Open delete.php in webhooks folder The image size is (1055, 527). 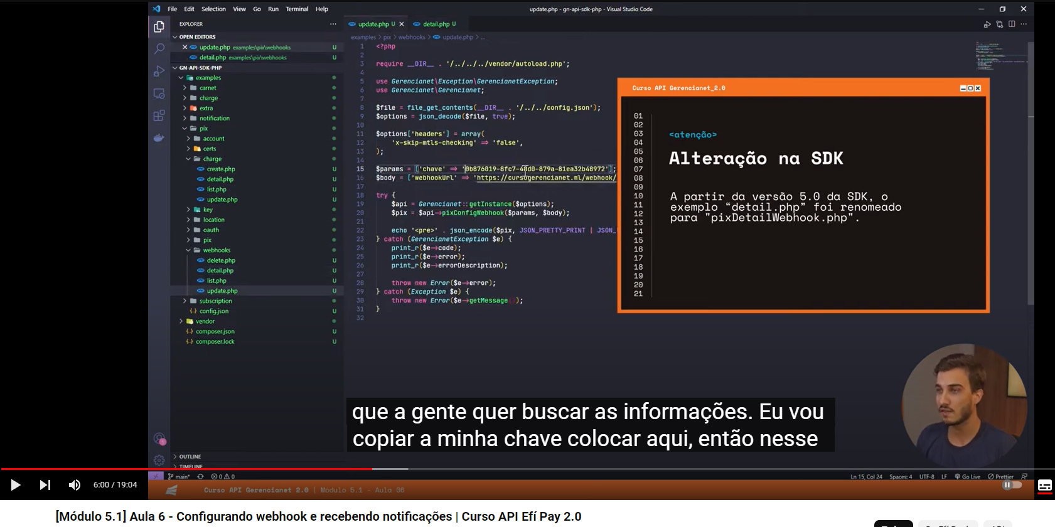pyautogui.click(x=221, y=260)
